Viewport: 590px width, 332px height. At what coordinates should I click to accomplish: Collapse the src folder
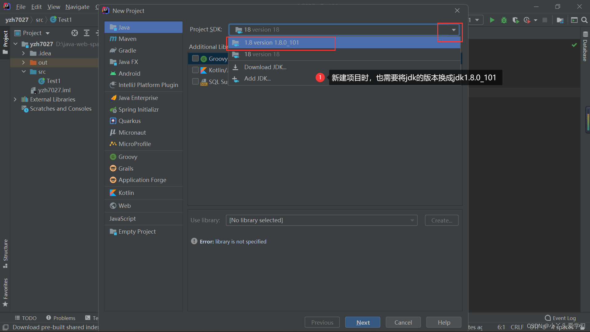click(24, 72)
